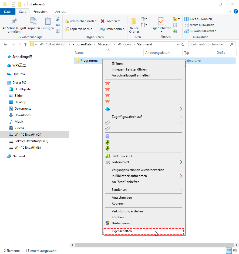
Task: Click the first WPS icon menu entry
Action: 144,83
